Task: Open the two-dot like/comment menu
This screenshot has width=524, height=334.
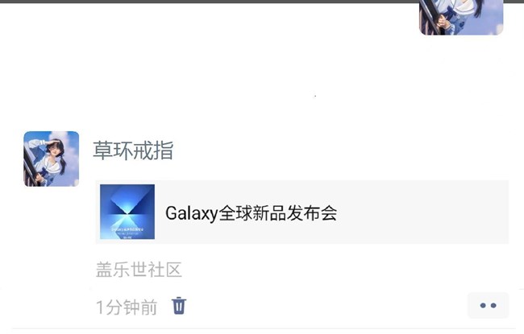Action: pyautogui.click(x=488, y=305)
